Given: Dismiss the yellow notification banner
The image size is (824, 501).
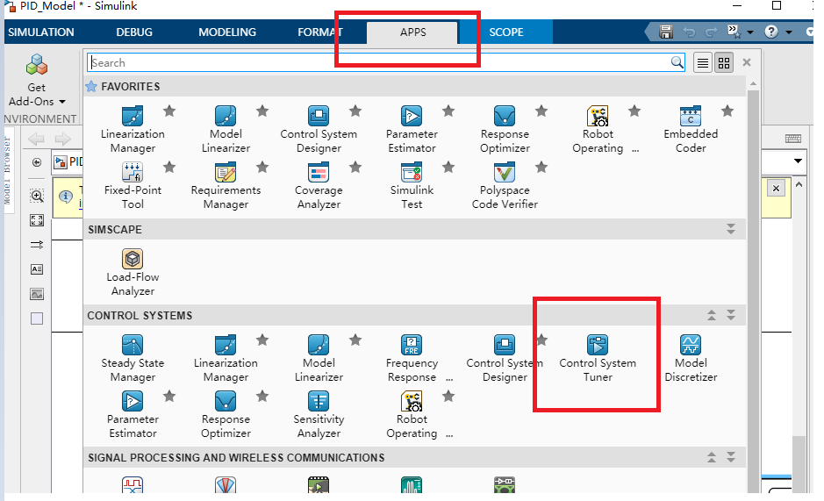Looking at the screenshot, I should 777,188.
